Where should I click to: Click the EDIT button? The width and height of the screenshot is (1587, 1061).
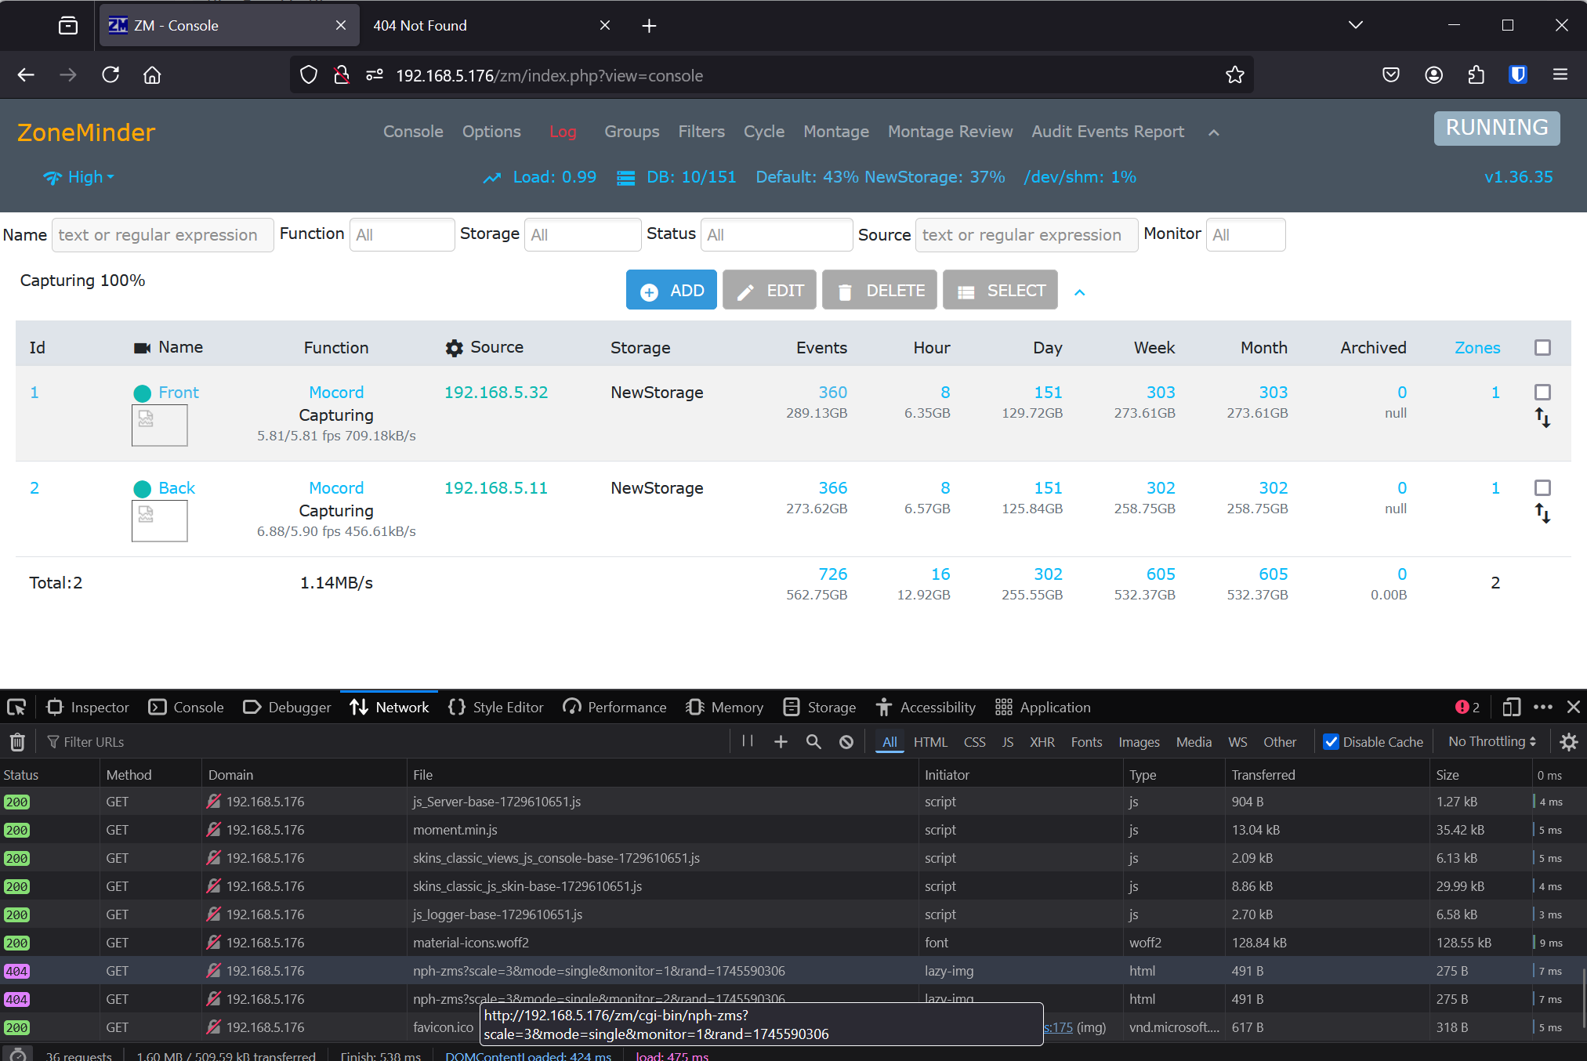[x=770, y=290]
